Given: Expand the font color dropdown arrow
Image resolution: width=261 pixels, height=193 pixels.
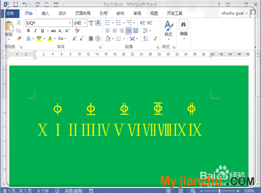Looking at the screenshot, I should pyautogui.click(x=55, y=39).
